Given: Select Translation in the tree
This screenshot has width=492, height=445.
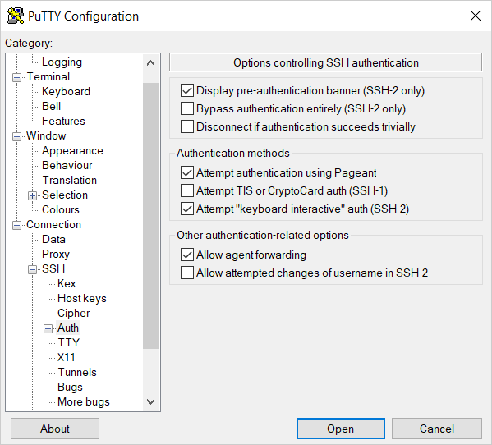Looking at the screenshot, I should click(70, 181).
